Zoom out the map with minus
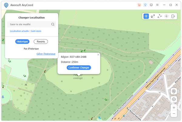 (x=174, y=114)
